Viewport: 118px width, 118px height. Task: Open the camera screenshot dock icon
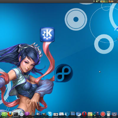click(56, 114)
